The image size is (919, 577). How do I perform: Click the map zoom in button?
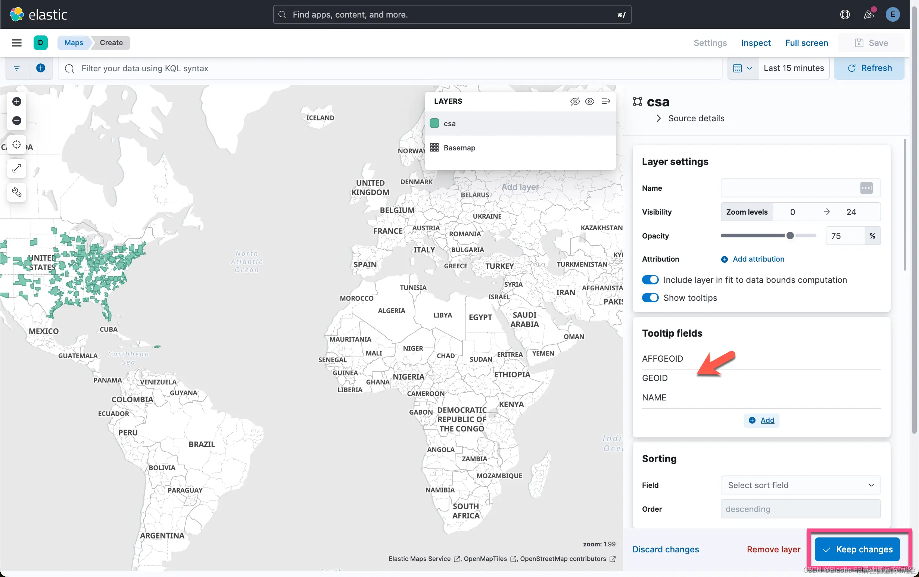(x=16, y=102)
